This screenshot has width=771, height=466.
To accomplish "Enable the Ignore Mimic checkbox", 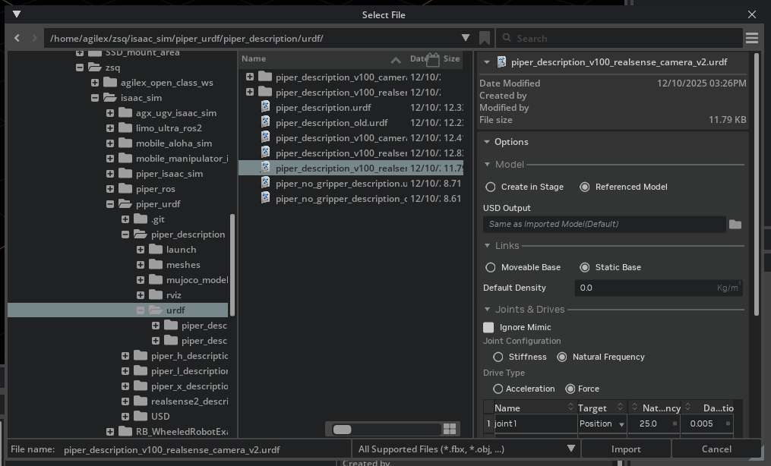I will (488, 327).
